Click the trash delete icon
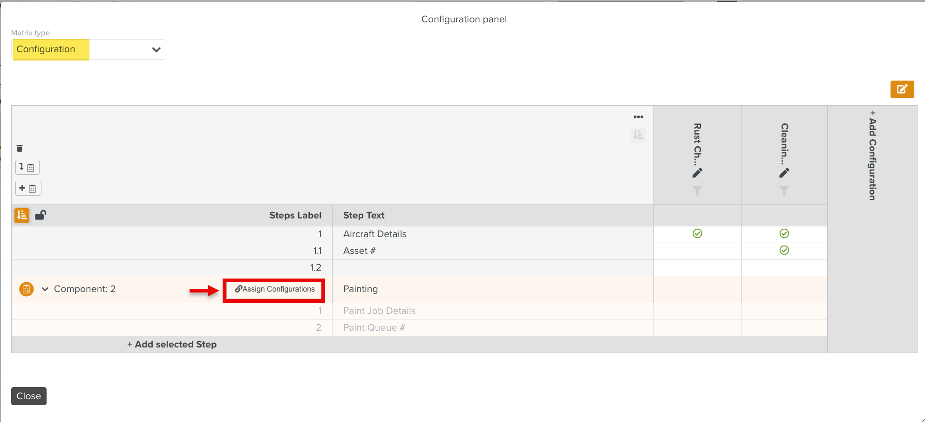Image resolution: width=925 pixels, height=422 pixels. 20,149
